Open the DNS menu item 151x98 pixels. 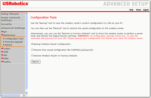coord(5,55)
